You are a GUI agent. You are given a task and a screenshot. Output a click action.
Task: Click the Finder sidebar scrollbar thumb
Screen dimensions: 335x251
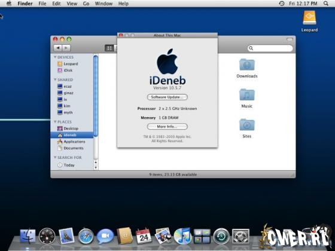coord(96,96)
